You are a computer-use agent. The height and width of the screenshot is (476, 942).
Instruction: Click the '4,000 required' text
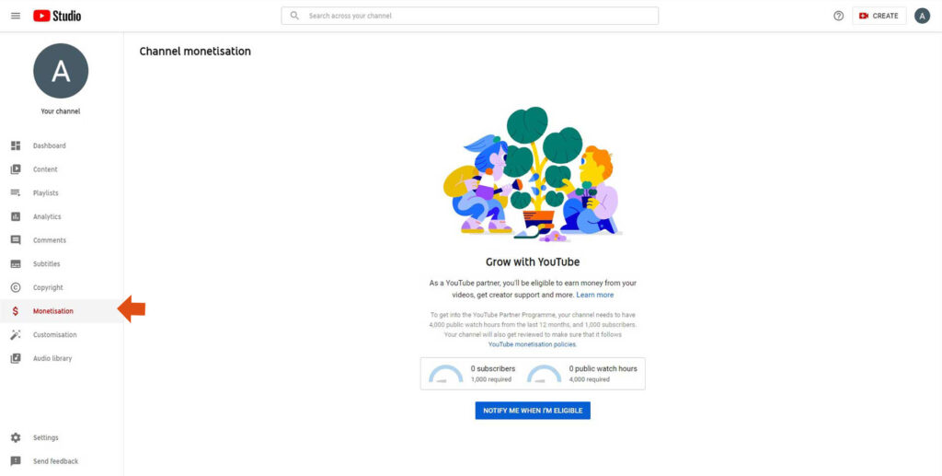[590, 379]
